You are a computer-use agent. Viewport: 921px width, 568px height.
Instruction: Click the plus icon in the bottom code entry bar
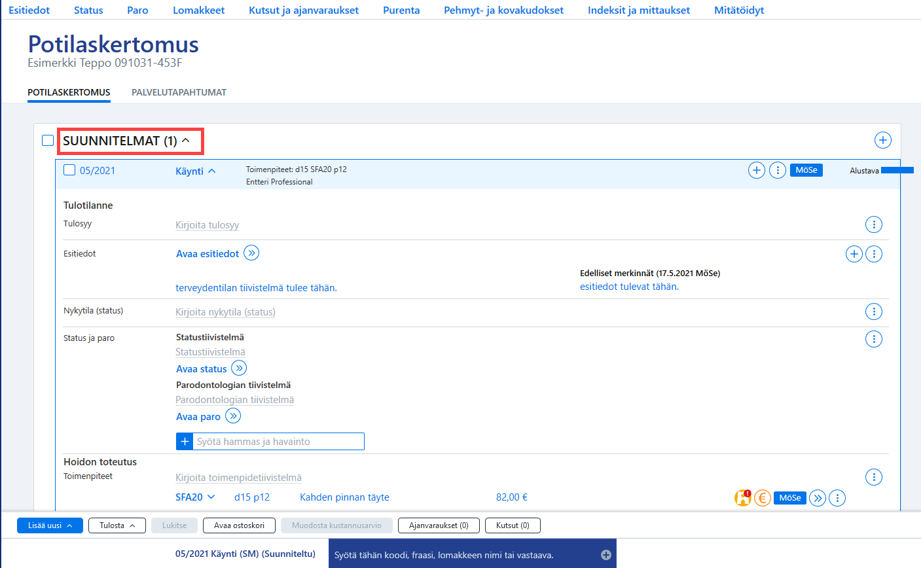[606, 555]
